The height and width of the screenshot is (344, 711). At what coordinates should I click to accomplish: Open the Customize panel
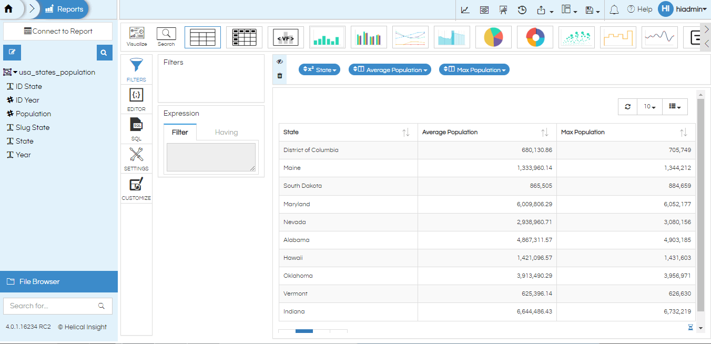point(136,188)
